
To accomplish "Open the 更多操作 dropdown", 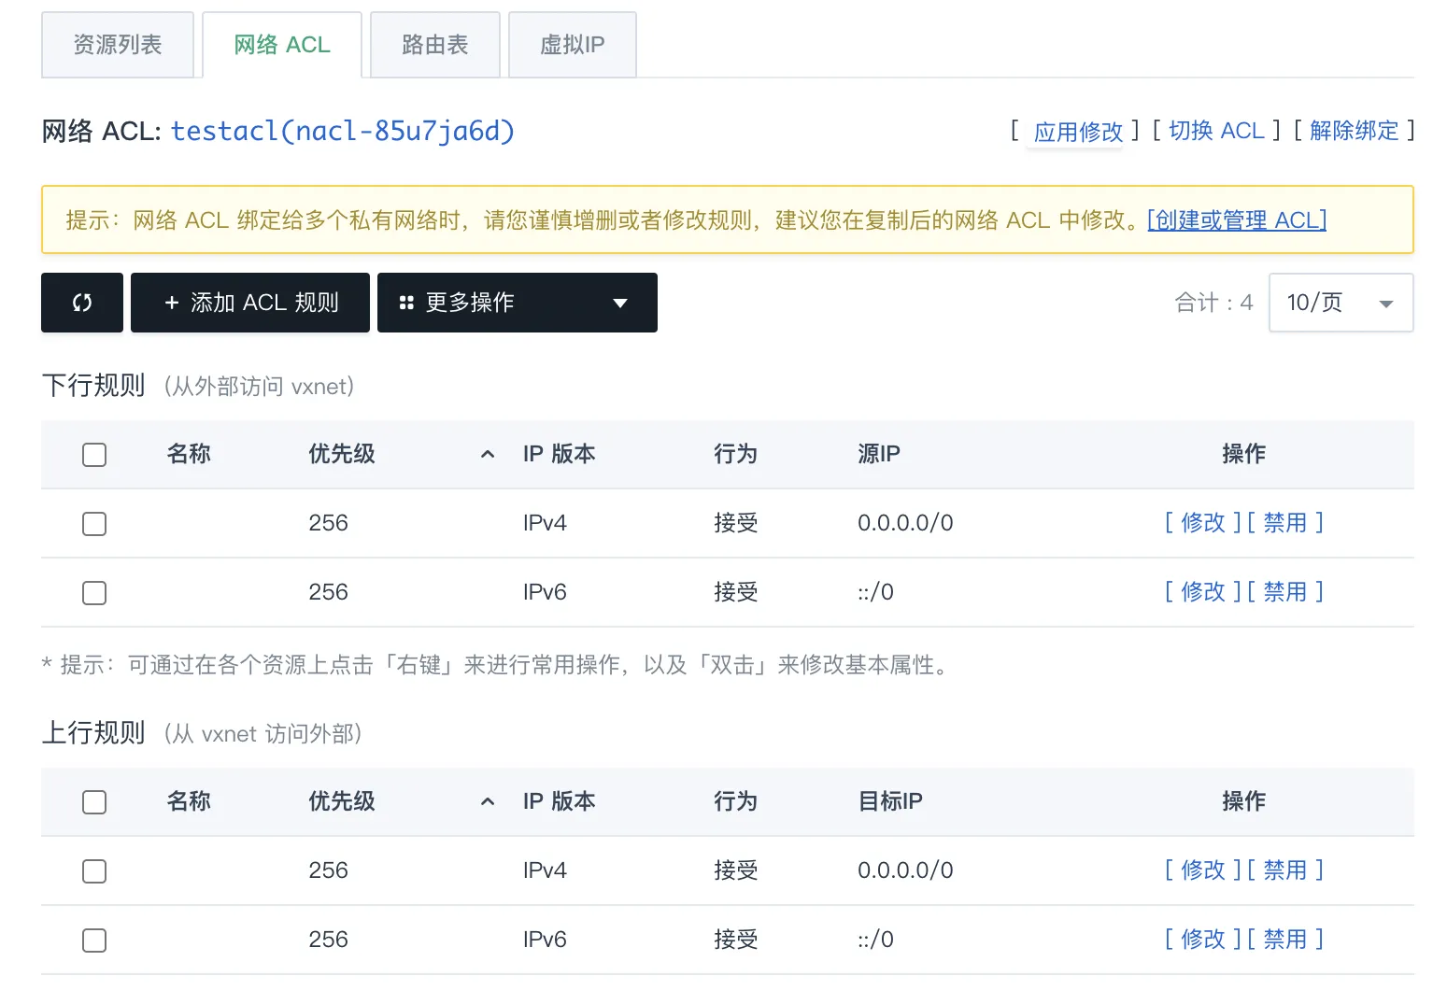I will (x=518, y=303).
